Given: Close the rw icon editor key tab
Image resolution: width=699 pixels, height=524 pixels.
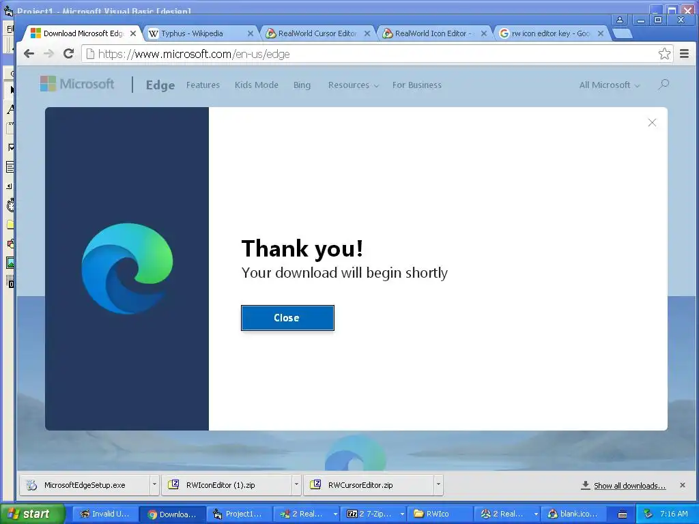Looking at the screenshot, I should tap(601, 33).
